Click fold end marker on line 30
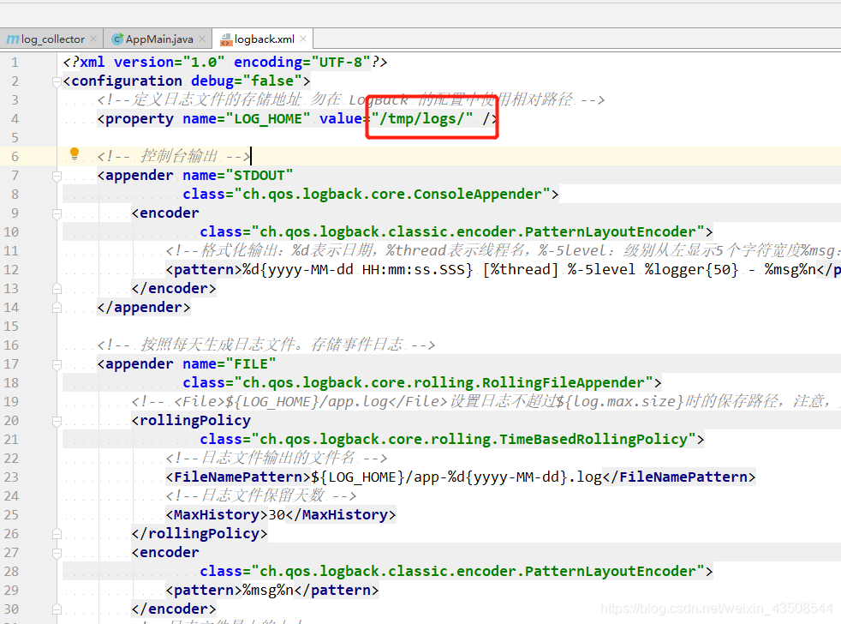Screen dimensions: 841x624 pyautogui.click(x=57, y=609)
